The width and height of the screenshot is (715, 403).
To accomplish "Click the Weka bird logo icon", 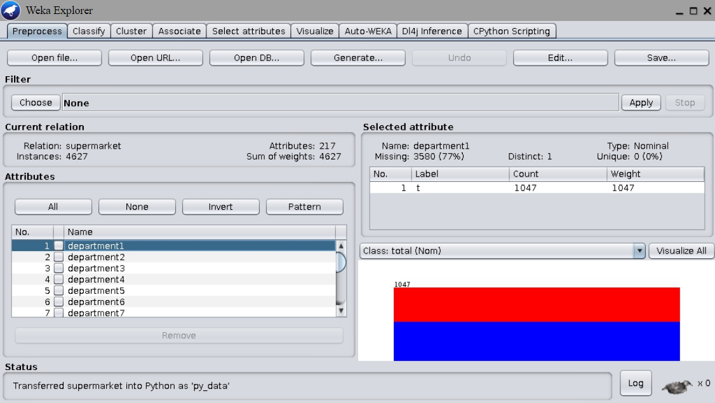I will click(x=11, y=11).
